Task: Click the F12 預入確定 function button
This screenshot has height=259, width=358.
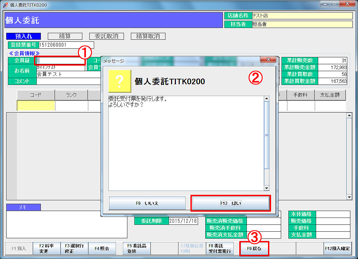Action: pos(338,248)
